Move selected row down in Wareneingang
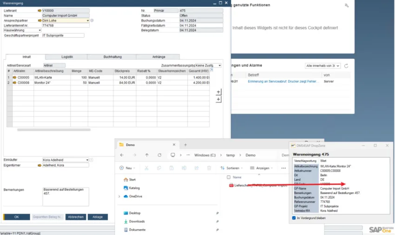 point(218,99)
